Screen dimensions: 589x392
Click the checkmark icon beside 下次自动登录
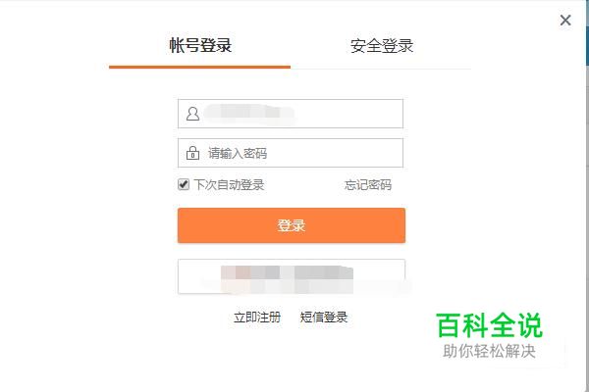tap(184, 184)
